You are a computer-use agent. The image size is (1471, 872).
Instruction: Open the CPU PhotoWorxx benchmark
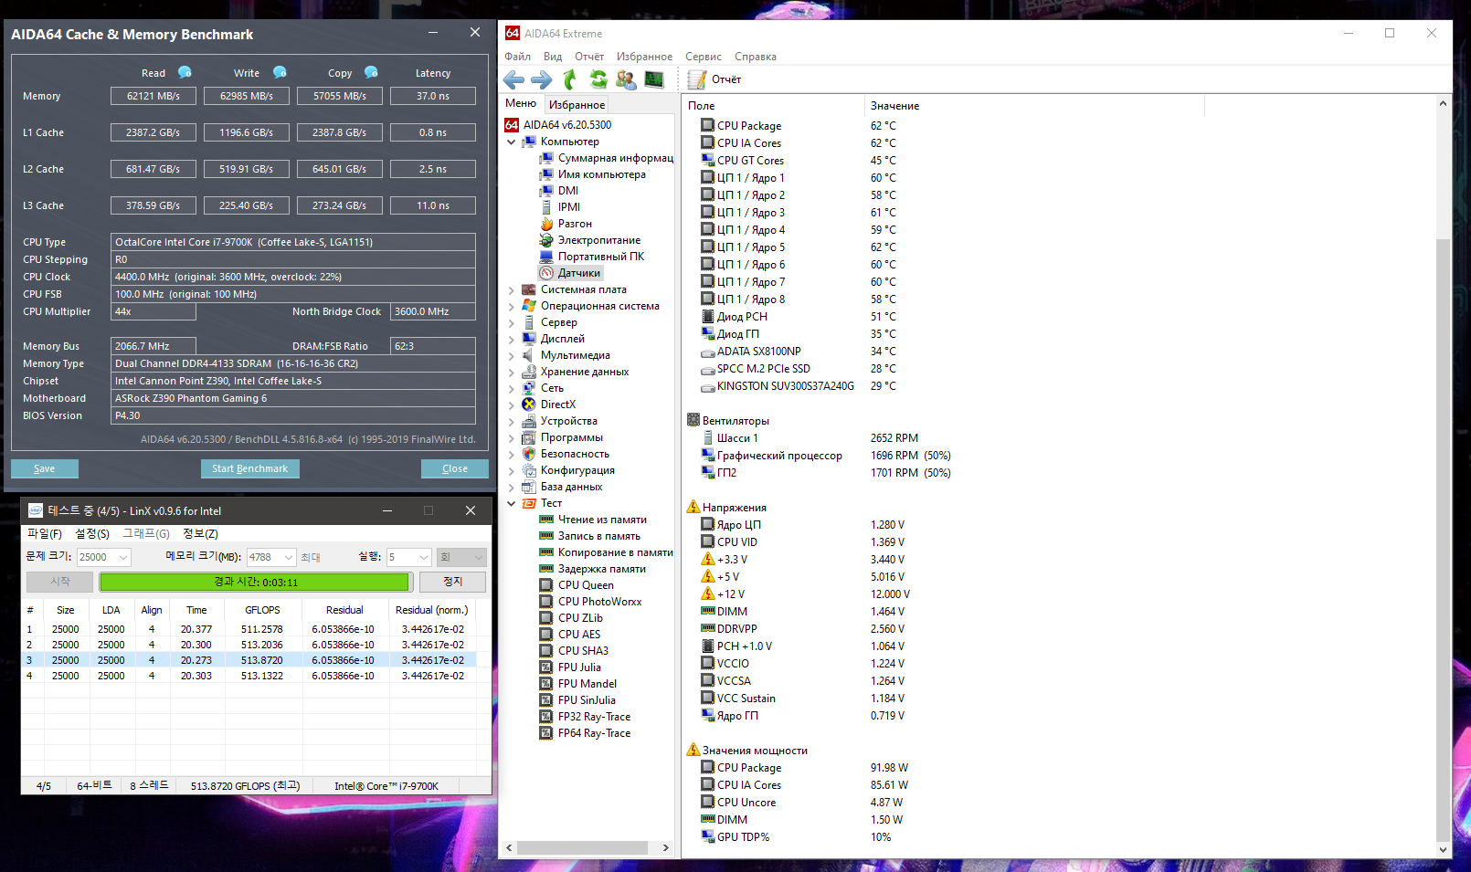click(590, 602)
